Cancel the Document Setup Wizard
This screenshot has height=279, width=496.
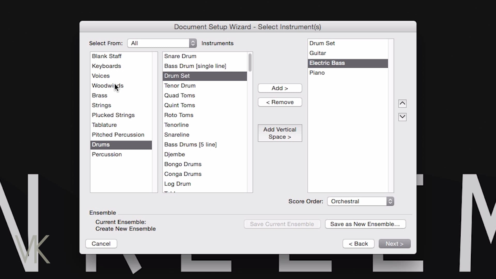(x=101, y=244)
